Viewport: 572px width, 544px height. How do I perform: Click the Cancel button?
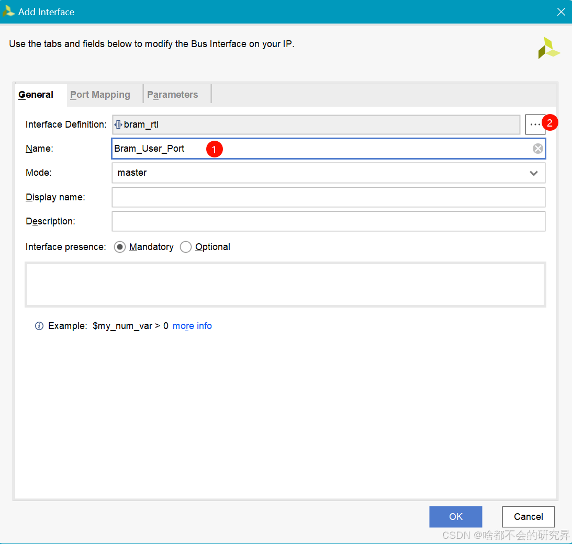[x=528, y=516]
